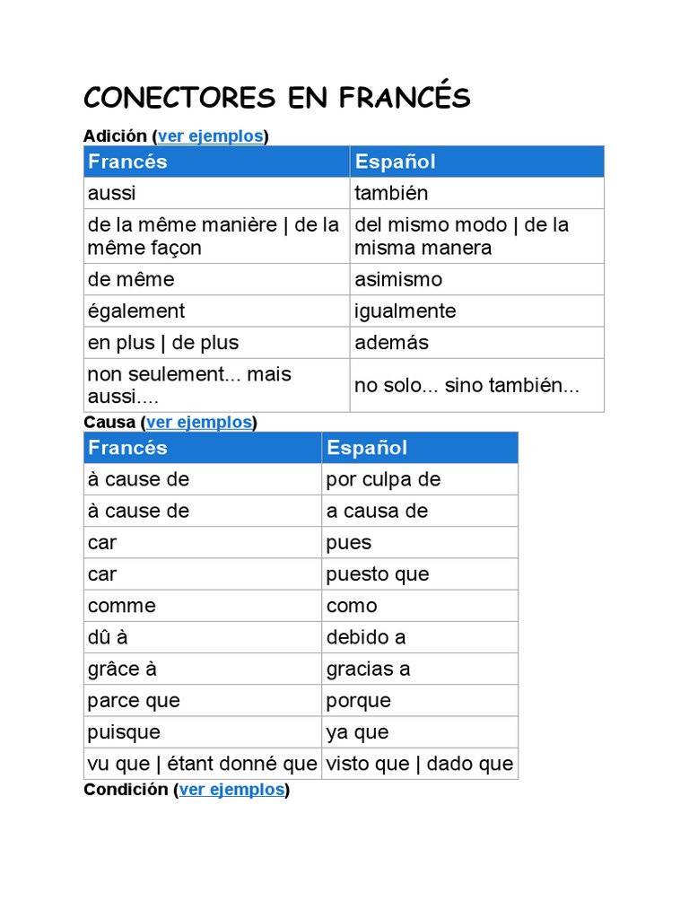Open the Causa "ver ejemplos" link
The image size is (689, 919).
(x=199, y=423)
